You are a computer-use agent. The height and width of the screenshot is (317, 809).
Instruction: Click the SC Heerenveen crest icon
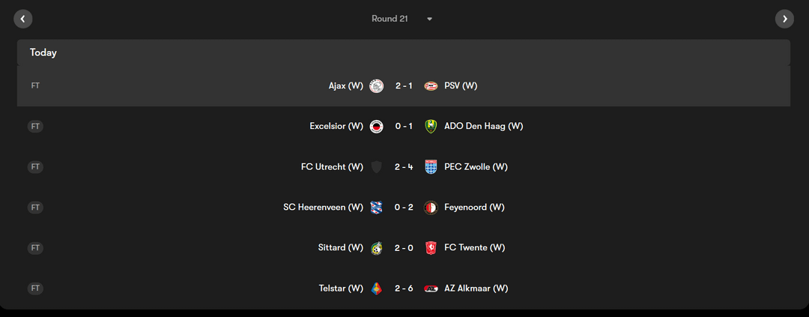tap(377, 207)
